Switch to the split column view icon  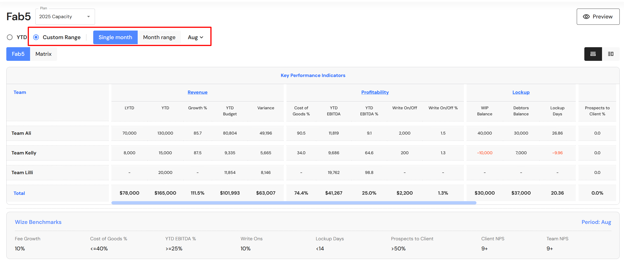[x=611, y=54]
